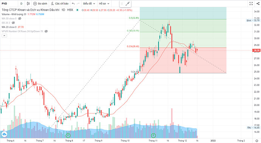
Task: Select MA 50 close 0 legend label
Action: (9, 19)
